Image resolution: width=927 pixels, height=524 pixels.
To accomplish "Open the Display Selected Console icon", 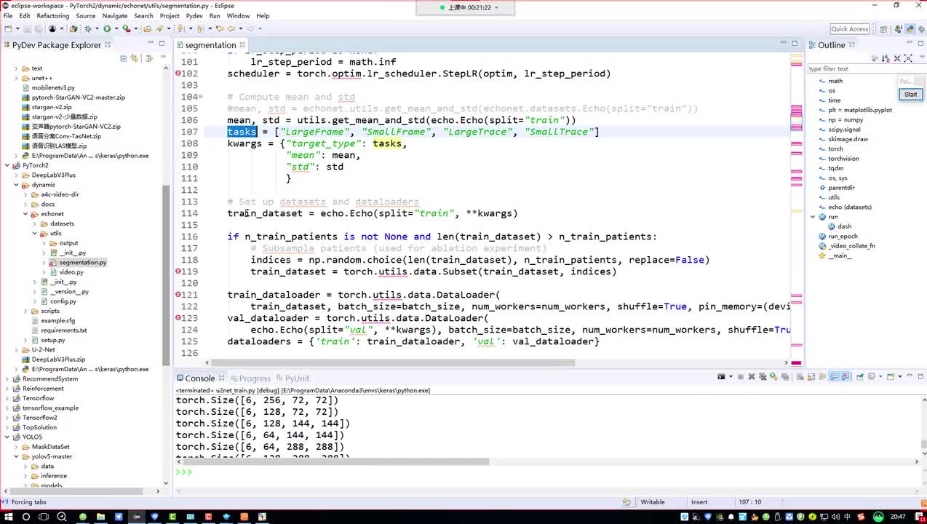I will click(x=871, y=377).
